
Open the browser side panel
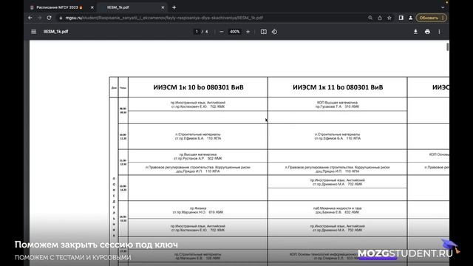401,18
